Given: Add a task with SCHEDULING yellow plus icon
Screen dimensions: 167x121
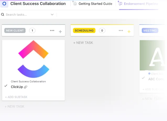Looking at the screenshot, I should pos(129,32).
